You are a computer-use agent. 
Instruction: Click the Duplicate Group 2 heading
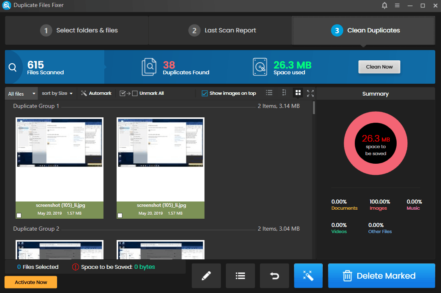[36, 229]
